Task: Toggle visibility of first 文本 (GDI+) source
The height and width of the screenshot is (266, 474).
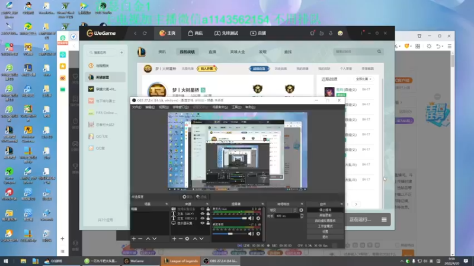Action: click(x=203, y=213)
